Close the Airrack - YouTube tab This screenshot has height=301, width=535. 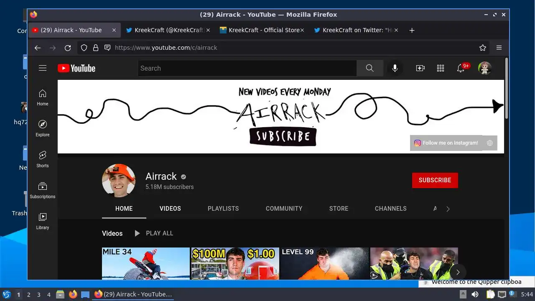[x=114, y=30]
